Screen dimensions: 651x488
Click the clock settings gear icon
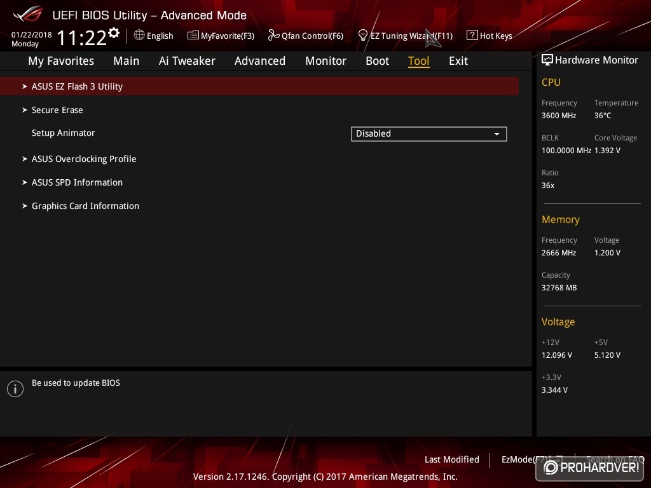pos(114,33)
